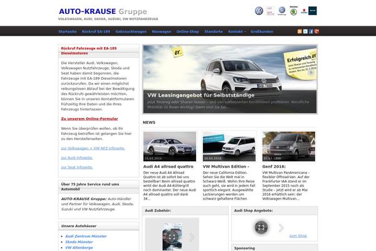
Task: Click Über 75 Jahre Service heading
Action: coord(90,186)
